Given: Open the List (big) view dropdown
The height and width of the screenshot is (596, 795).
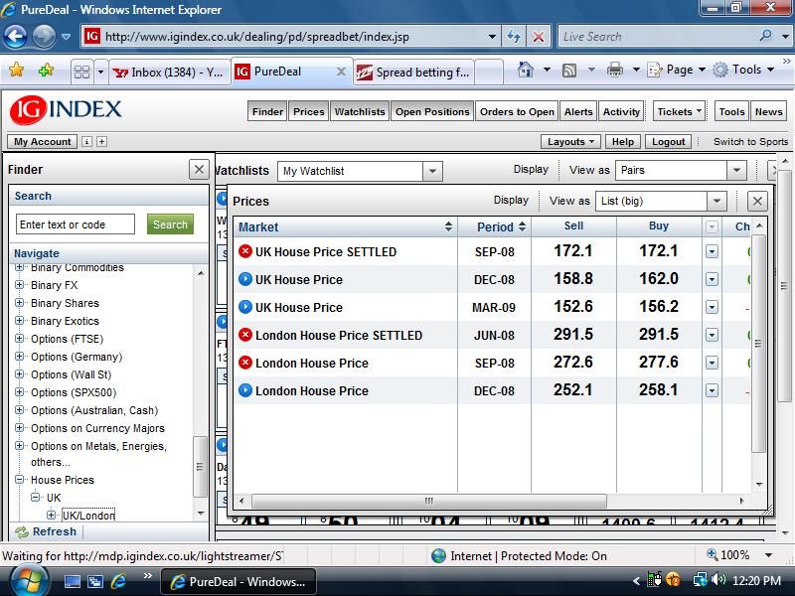Looking at the screenshot, I should (716, 202).
